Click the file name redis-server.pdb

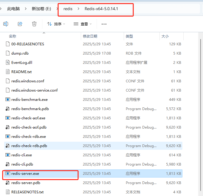coord(26,183)
